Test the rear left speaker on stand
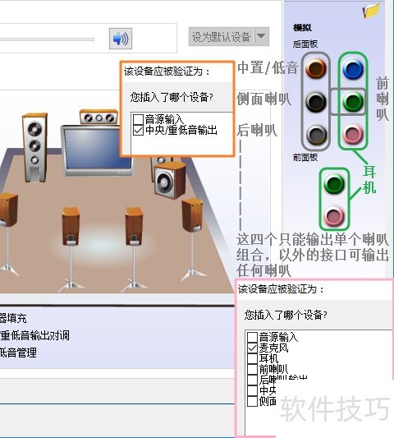Viewport: 394px width, 438px height. [71, 249]
